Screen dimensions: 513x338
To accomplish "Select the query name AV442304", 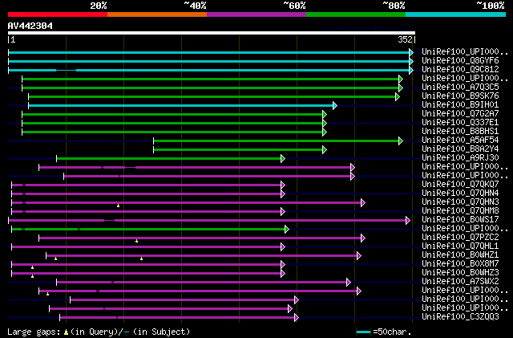I will tap(30, 26).
